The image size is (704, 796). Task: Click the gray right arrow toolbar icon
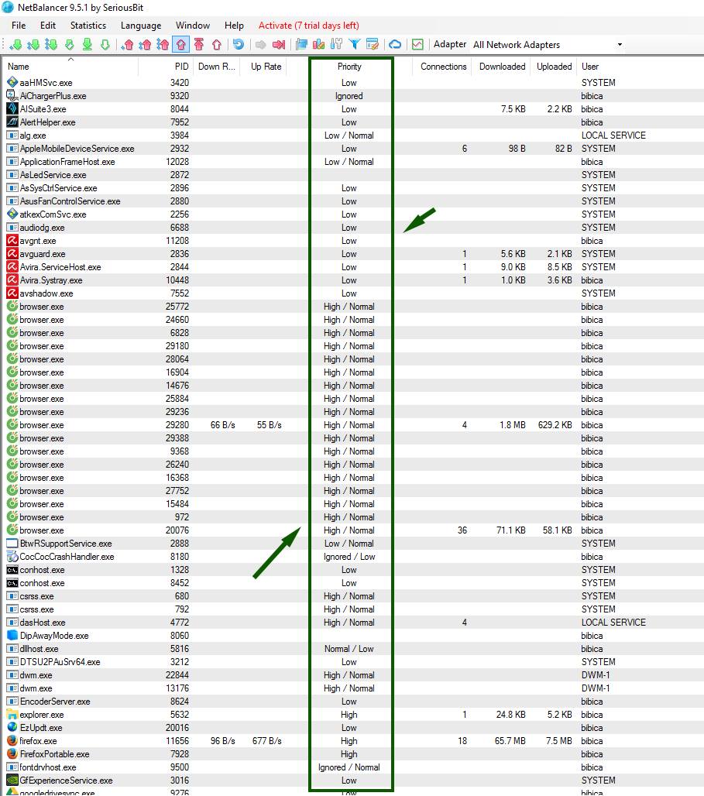pos(260,45)
